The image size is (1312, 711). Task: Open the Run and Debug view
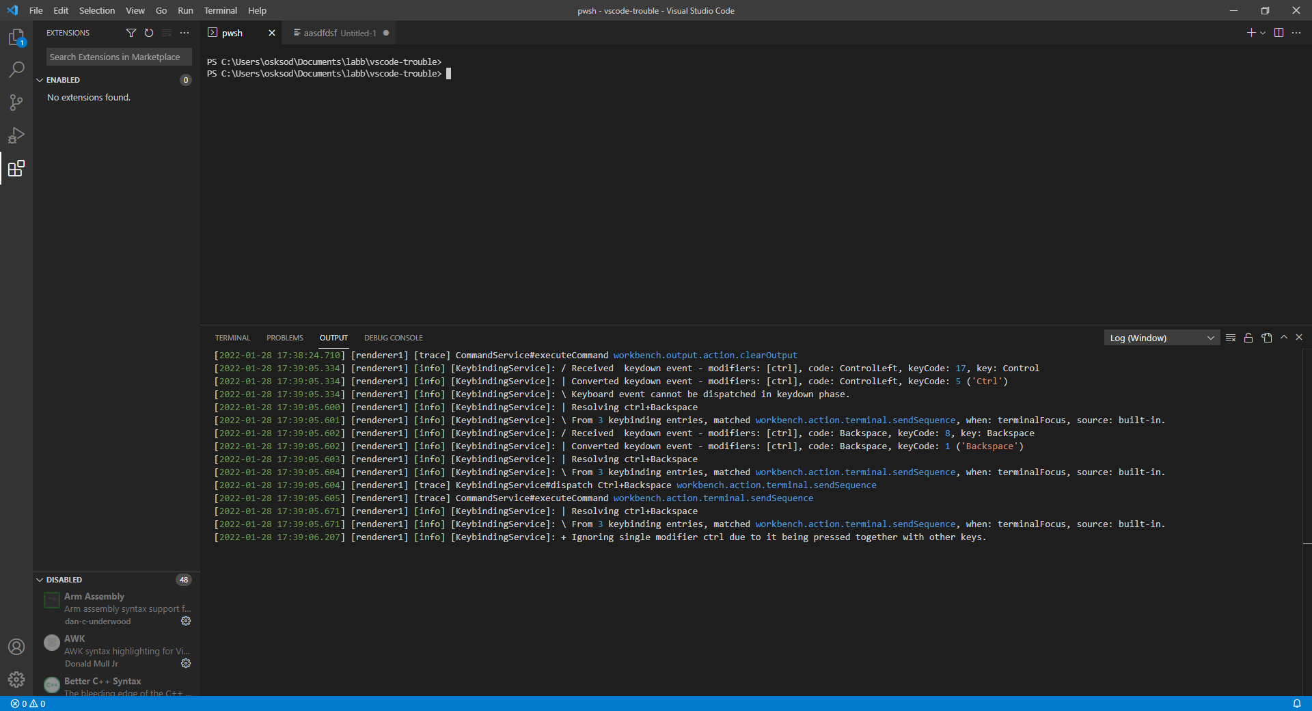16,135
